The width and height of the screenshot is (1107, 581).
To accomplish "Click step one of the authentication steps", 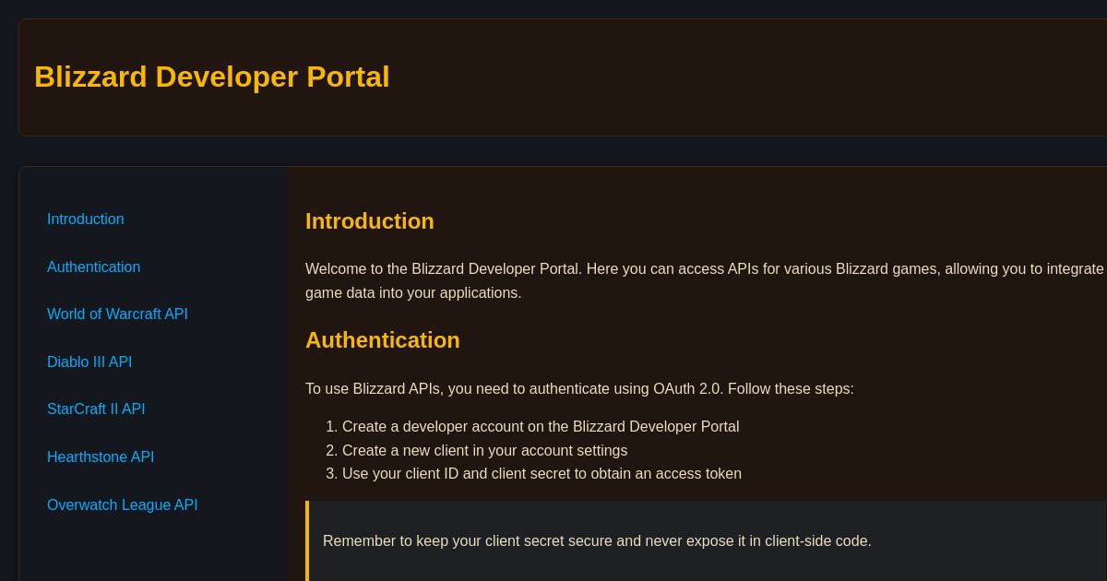I will [x=541, y=427].
